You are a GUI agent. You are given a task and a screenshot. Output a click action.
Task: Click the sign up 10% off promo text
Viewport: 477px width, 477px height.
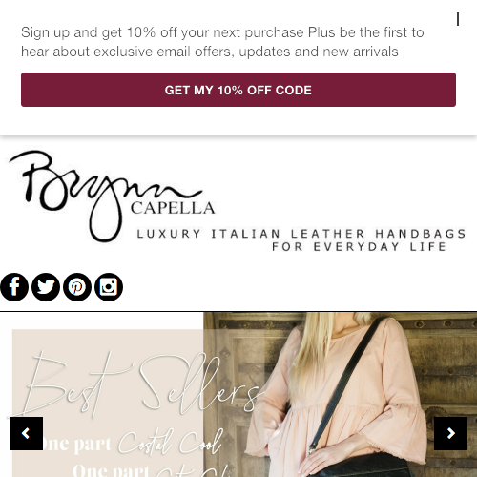222,42
